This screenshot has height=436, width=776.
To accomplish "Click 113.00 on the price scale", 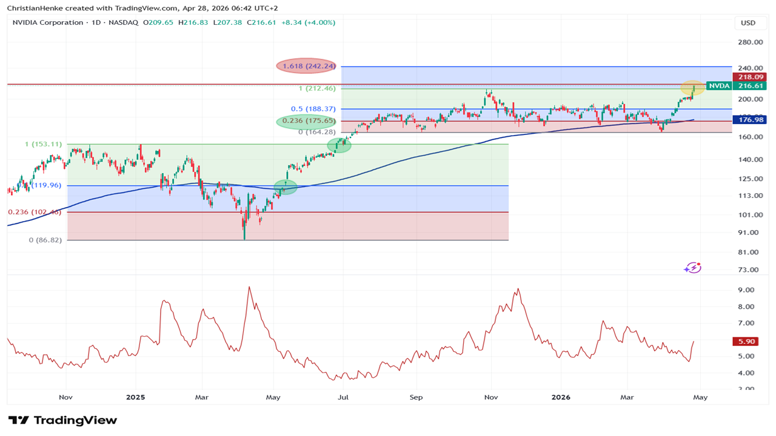I will 750,196.
